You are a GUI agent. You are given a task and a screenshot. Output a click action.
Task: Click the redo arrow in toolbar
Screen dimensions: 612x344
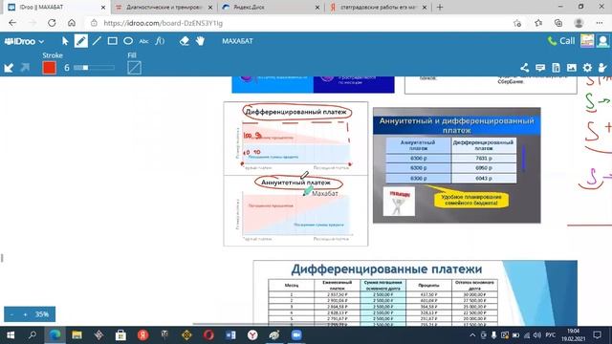pyautogui.click(x=25, y=68)
